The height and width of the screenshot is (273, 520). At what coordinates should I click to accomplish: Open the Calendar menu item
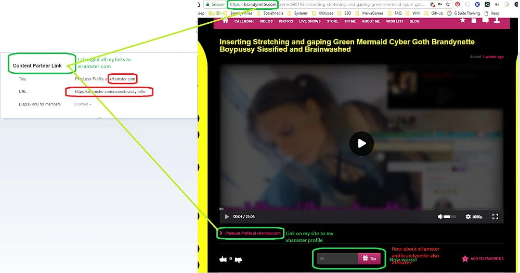tap(244, 21)
